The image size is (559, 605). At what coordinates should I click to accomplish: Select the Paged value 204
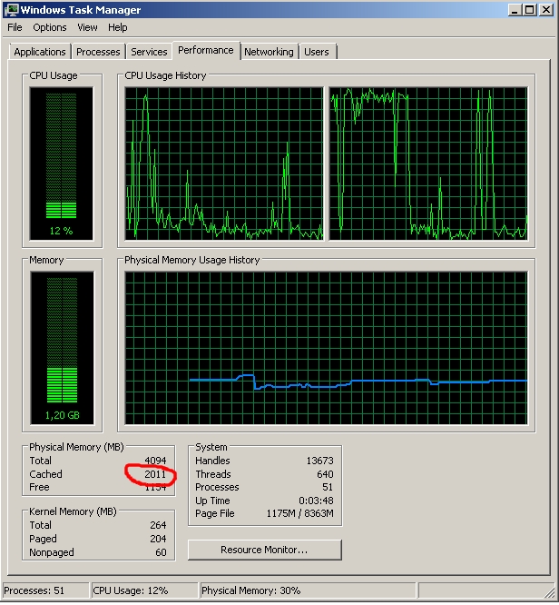[158, 539]
